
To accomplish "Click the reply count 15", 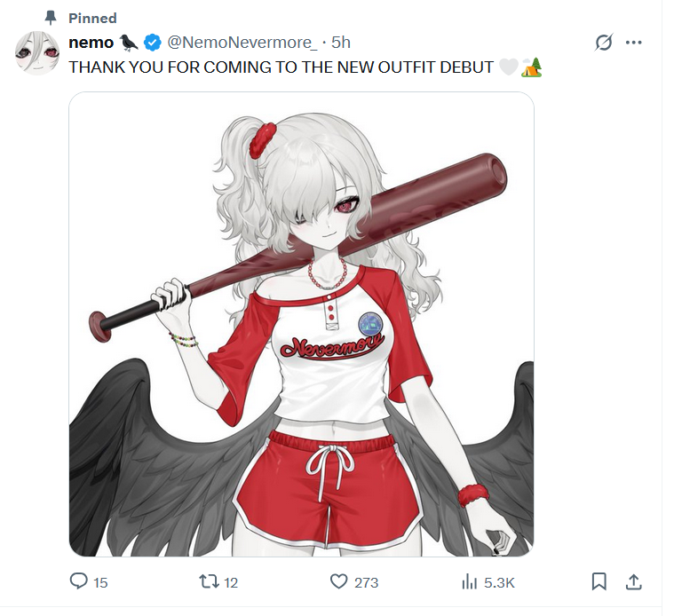I will (100, 582).
